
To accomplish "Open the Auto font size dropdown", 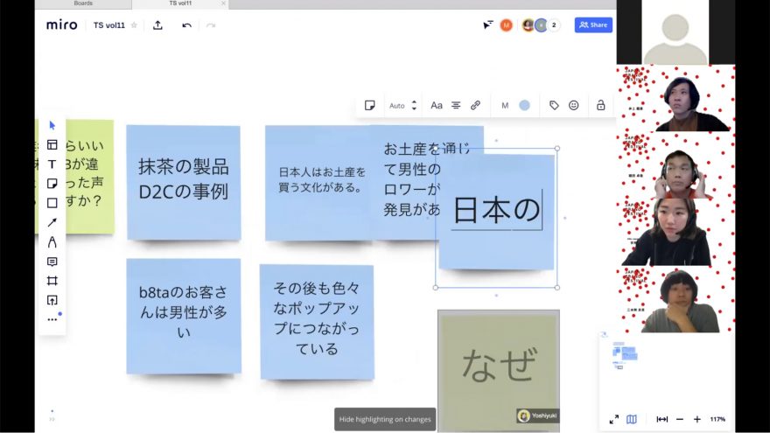I will point(396,106).
